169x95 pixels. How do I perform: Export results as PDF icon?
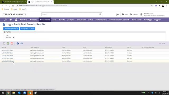click(12, 43)
